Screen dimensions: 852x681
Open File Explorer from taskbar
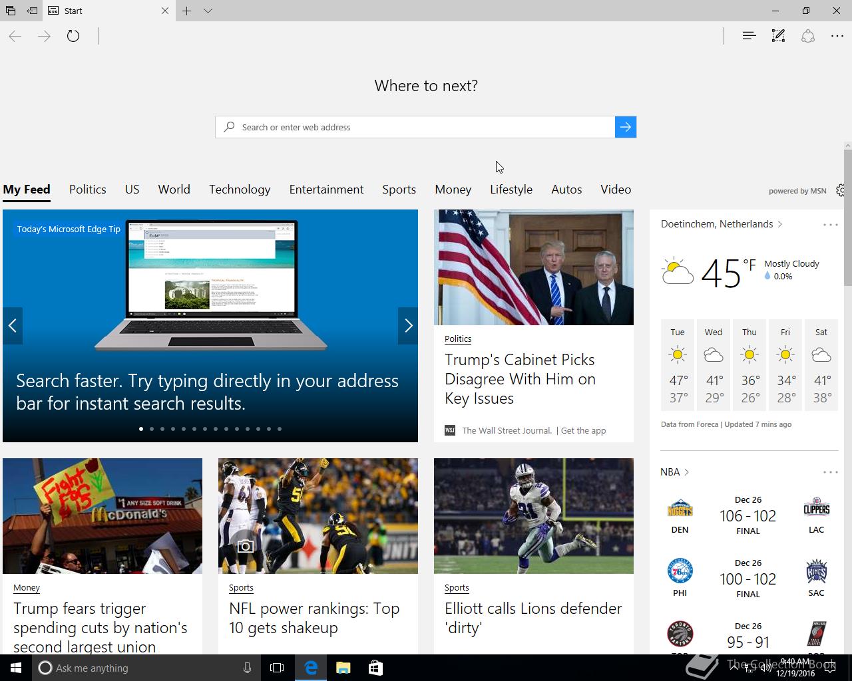pos(343,668)
